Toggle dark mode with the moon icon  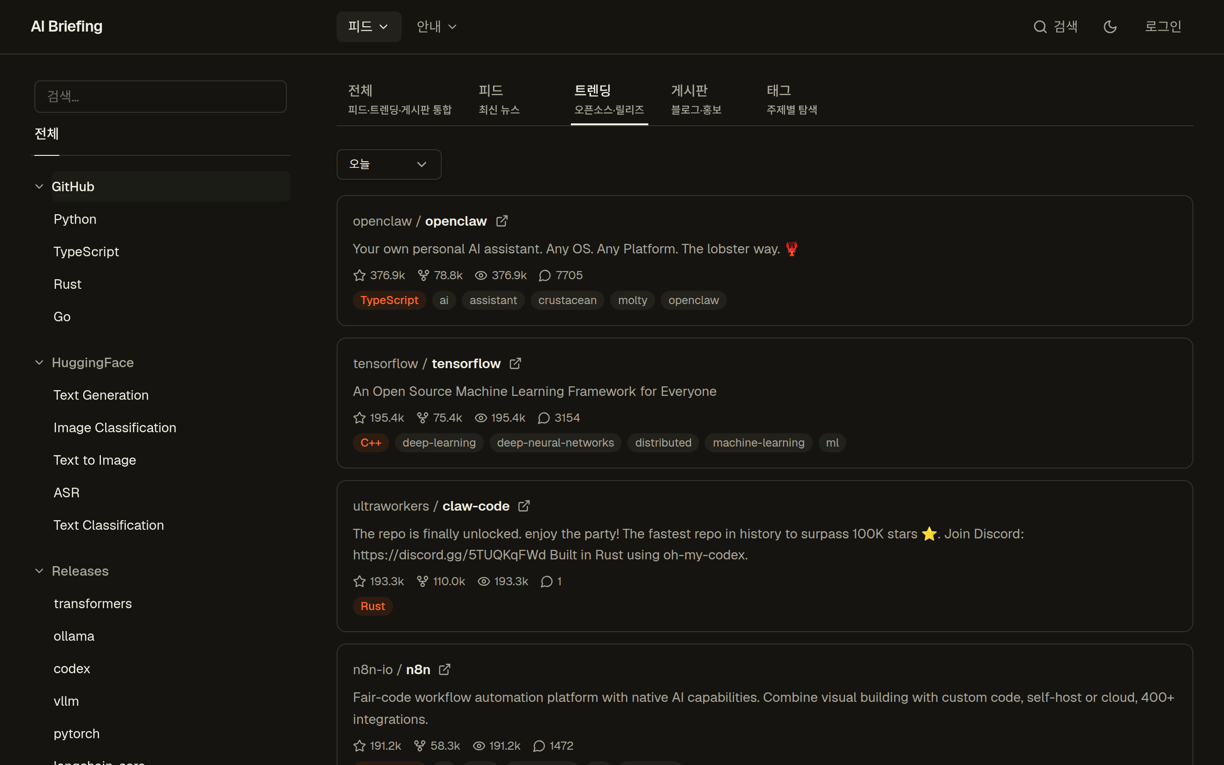(x=1110, y=27)
